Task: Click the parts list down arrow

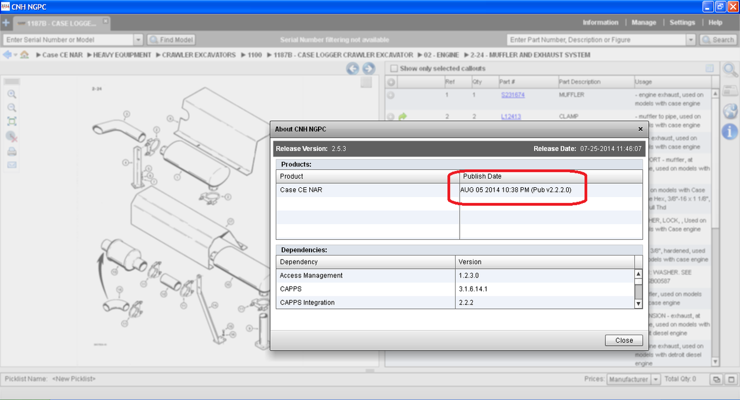Action: [x=716, y=362]
